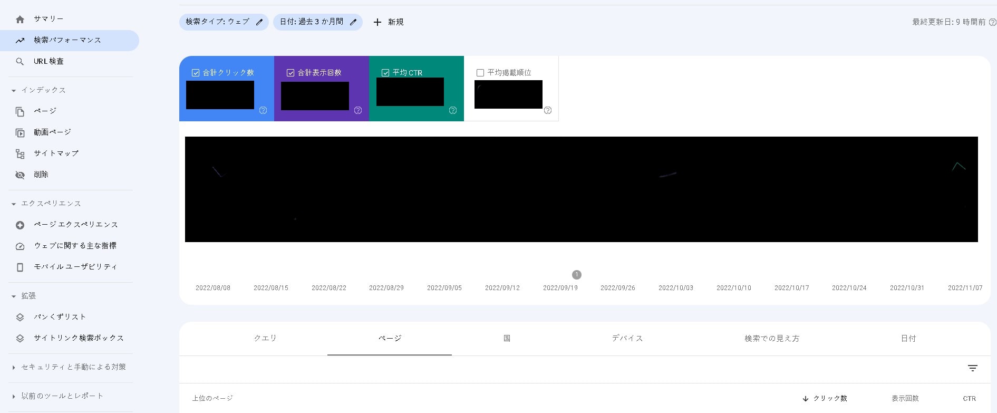Click the 削除 crossed-eye icon
This screenshot has width=997, height=413.
(x=20, y=175)
